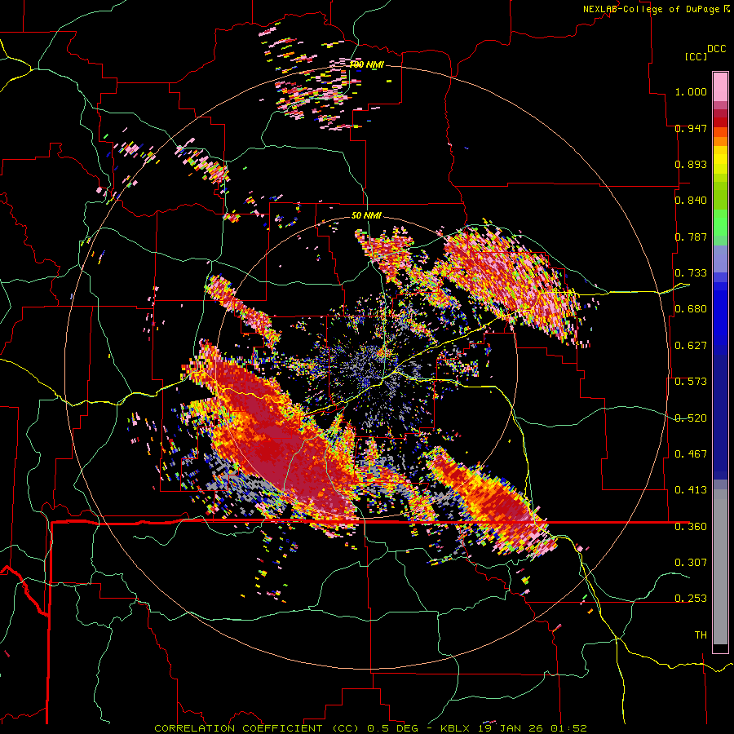Pick the pink segment of color bar
The image size is (734, 734).
720,86
